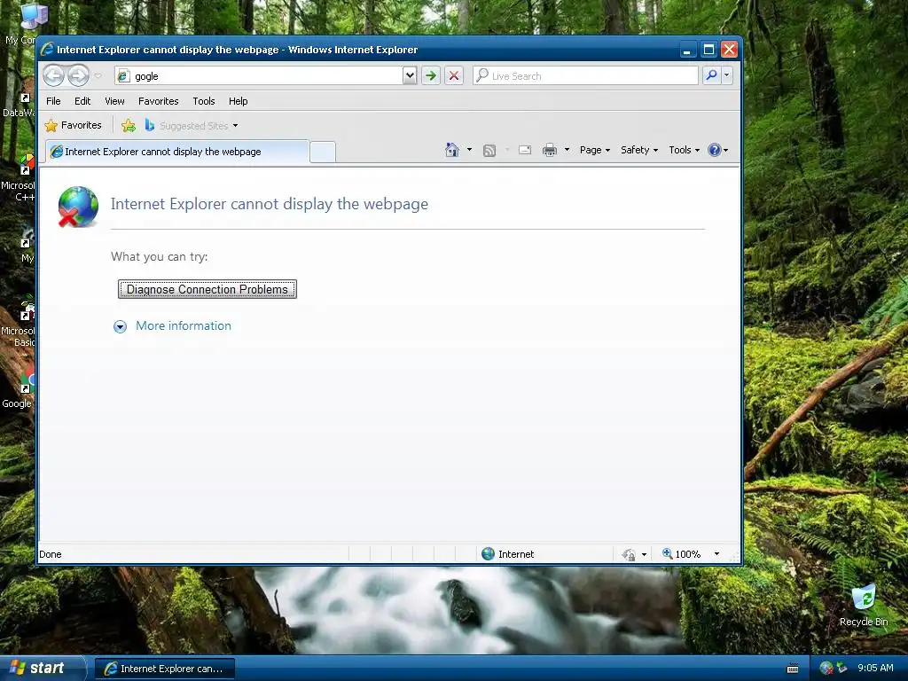Go back with the Back arrow button
The width and height of the screenshot is (908, 681).
(54, 75)
